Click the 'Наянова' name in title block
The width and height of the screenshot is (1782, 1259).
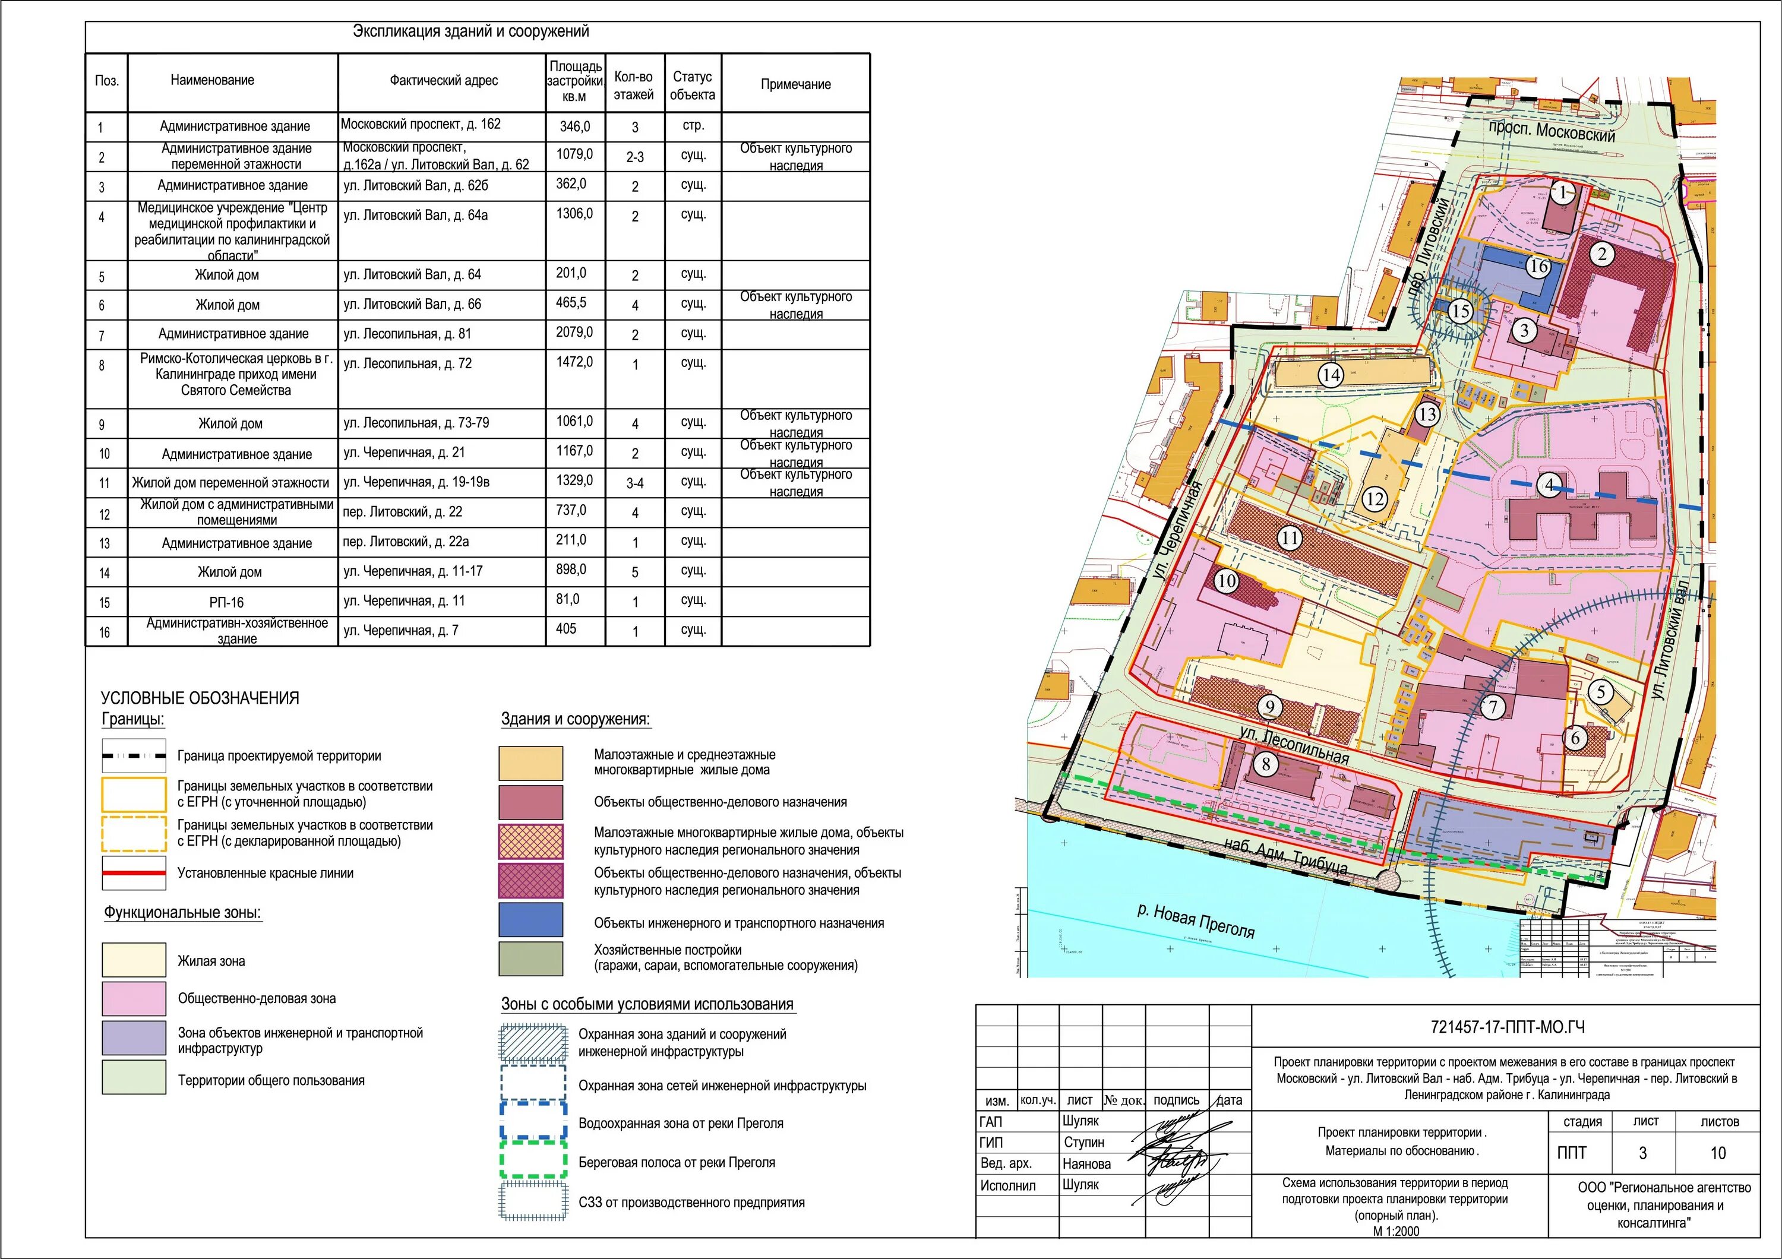(1086, 1163)
